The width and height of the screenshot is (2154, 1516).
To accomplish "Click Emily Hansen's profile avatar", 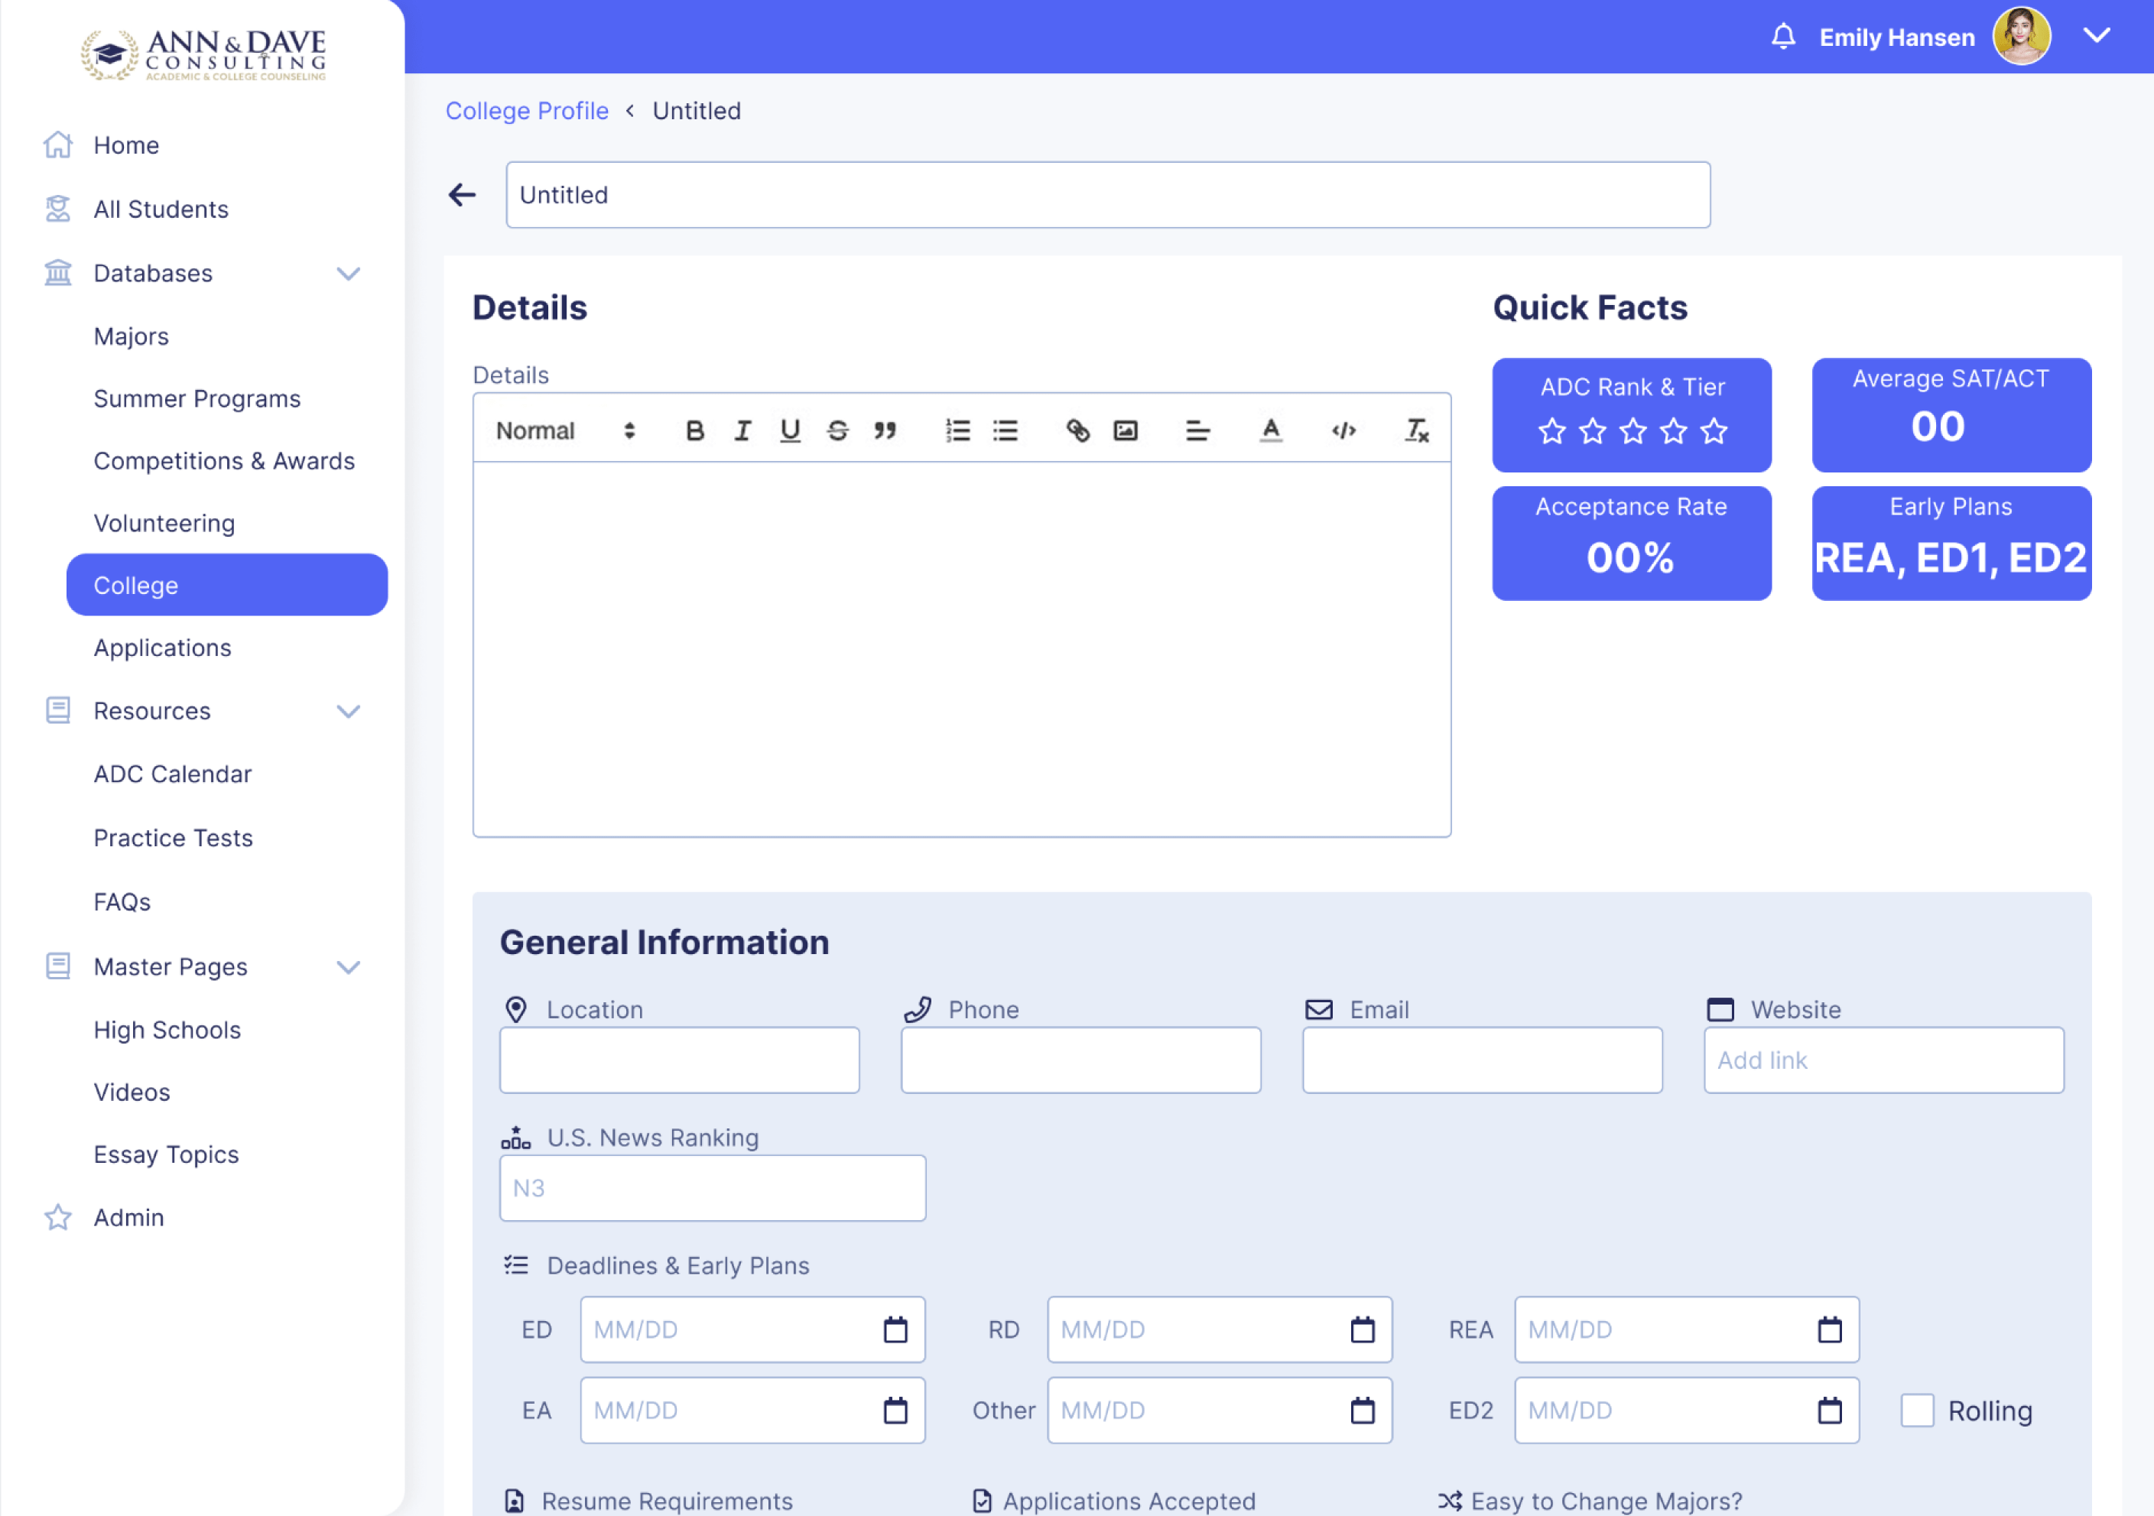I will click(x=2021, y=37).
